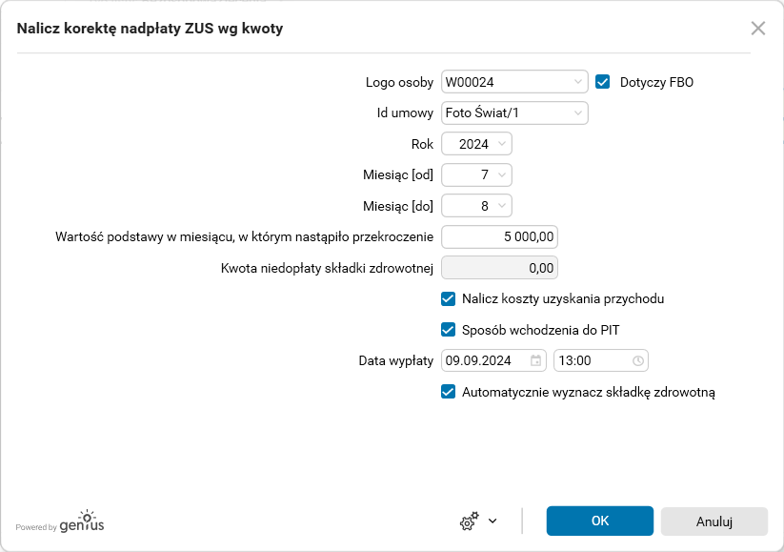Toggle Automatycznie wyznacz składkę zdrowotną
This screenshot has height=552, width=784.
pos(449,391)
